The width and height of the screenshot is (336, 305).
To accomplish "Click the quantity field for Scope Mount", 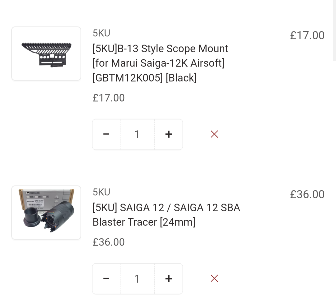I will coord(137,134).
